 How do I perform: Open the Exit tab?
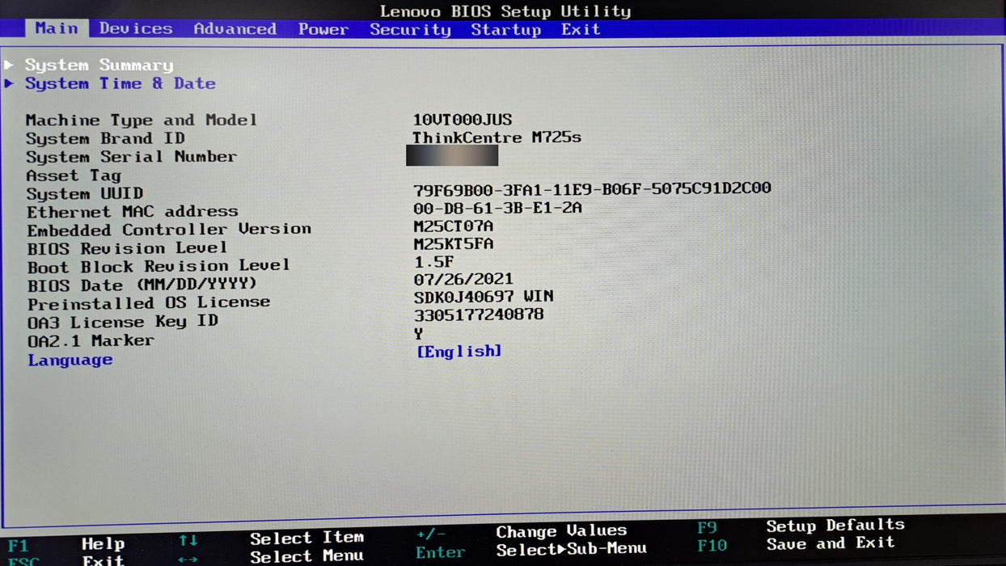point(581,30)
